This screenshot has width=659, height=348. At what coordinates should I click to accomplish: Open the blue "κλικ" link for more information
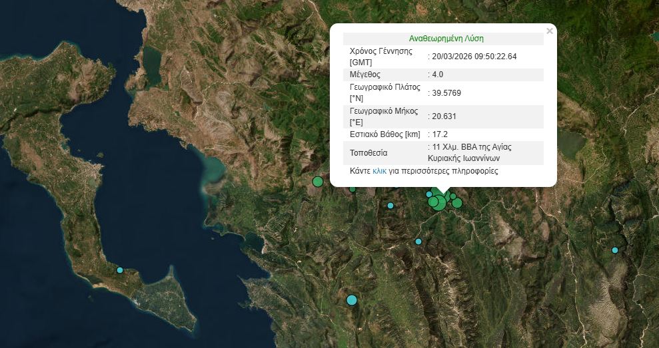tap(379, 171)
